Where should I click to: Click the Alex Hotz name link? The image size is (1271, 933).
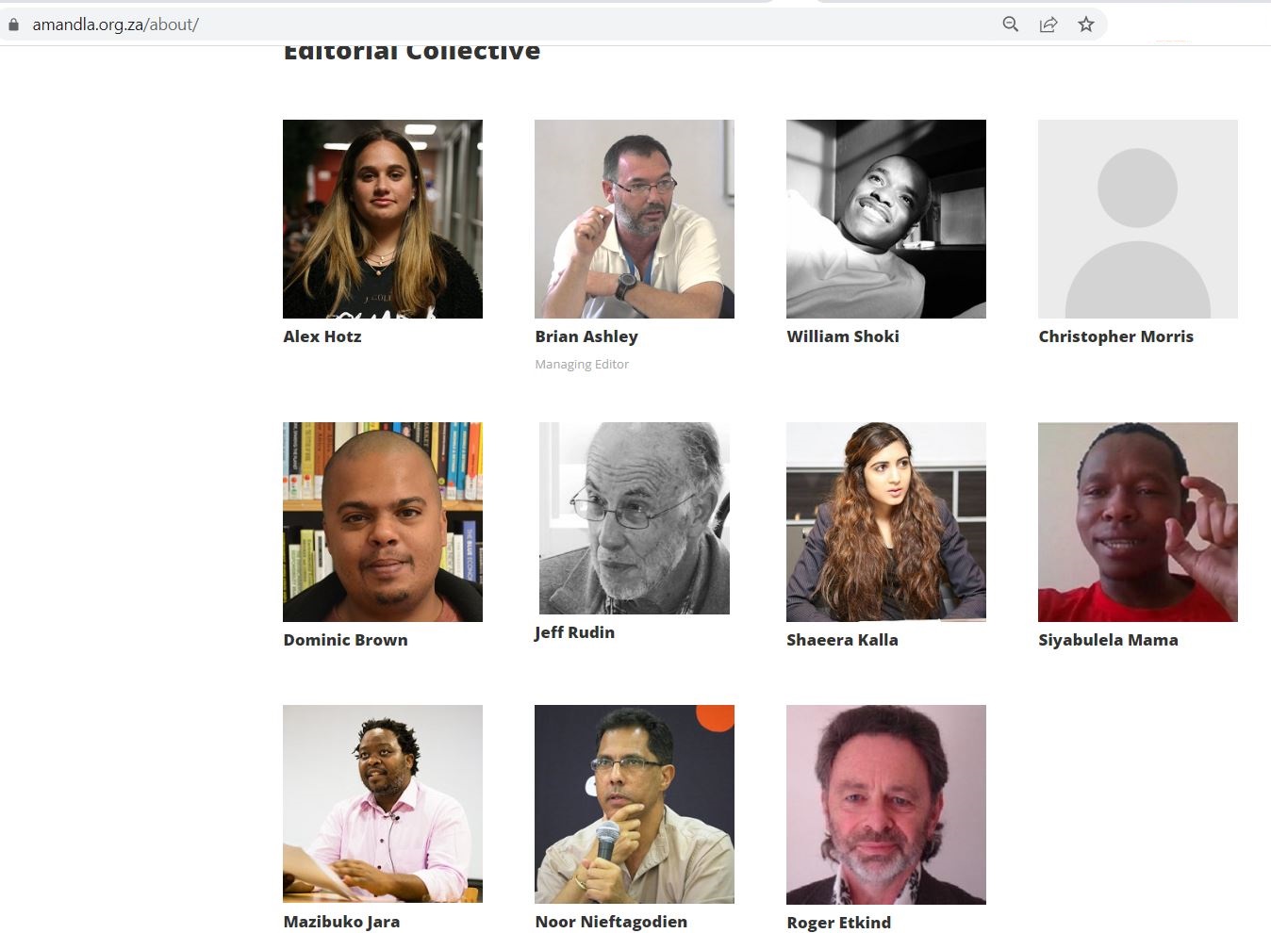pos(322,336)
